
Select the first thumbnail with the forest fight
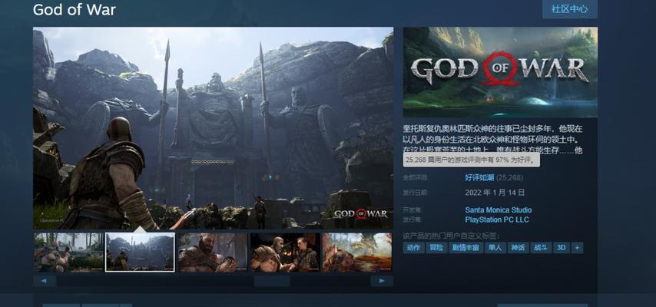click(68, 253)
